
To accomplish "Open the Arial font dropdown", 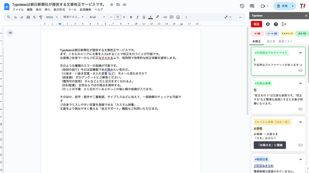I will 97,17.
